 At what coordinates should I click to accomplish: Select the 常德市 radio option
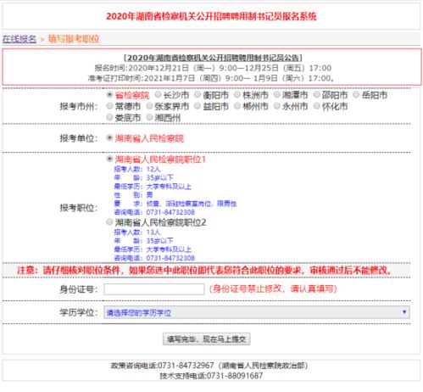[x=109, y=106]
